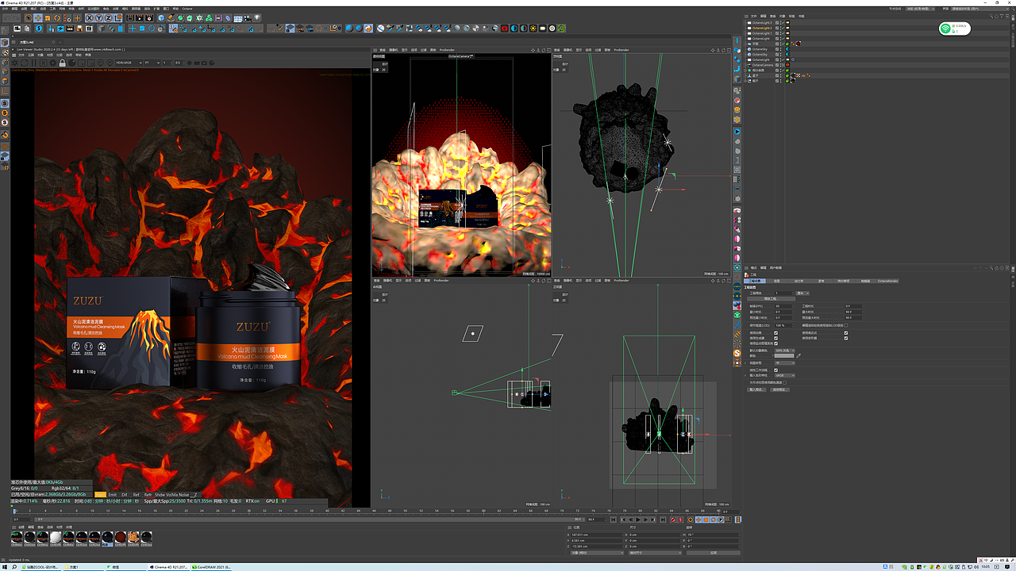Click the grey 颜色 swatch in Attributes
Image resolution: width=1016 pixels, height=571 pixels.
click(785, 356)
